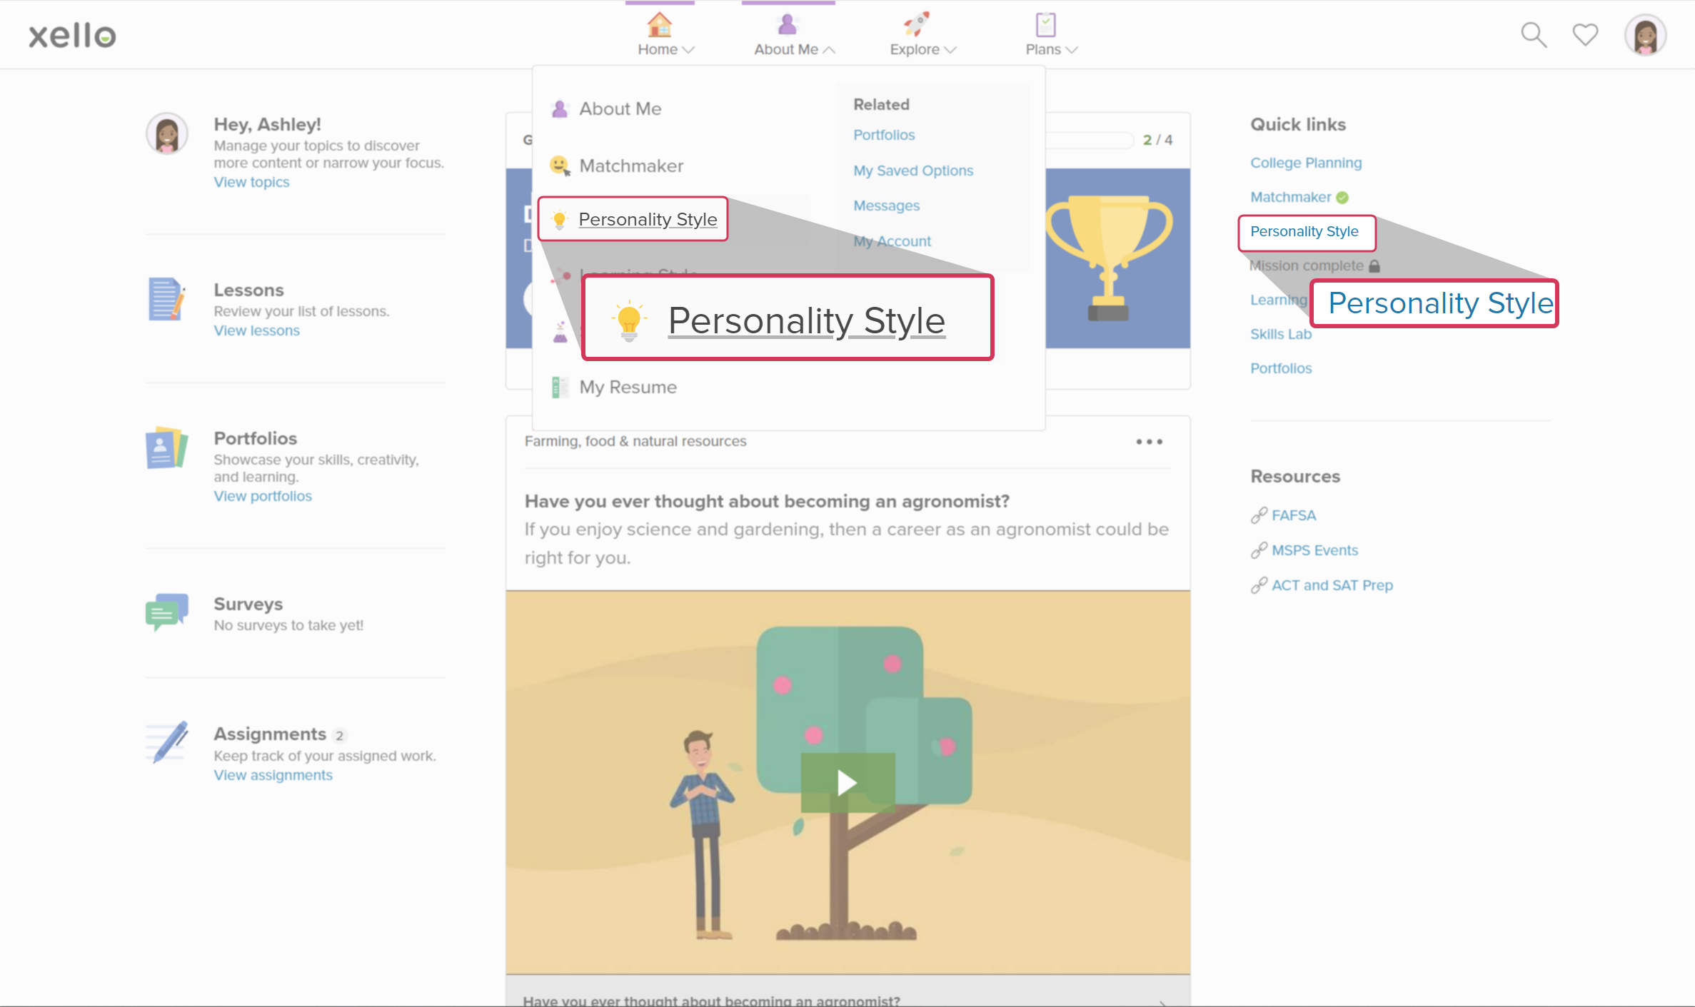Click the lightbulb icon next to Personality Style
Screen dimensions: 1695x1007
[560, 220]
